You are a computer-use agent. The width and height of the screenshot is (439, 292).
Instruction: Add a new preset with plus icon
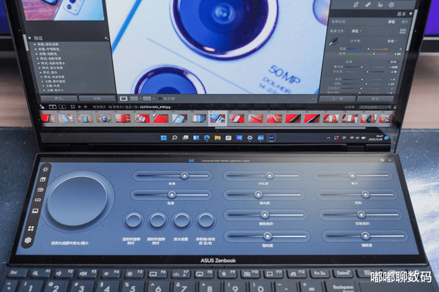[x=106, y=38]
